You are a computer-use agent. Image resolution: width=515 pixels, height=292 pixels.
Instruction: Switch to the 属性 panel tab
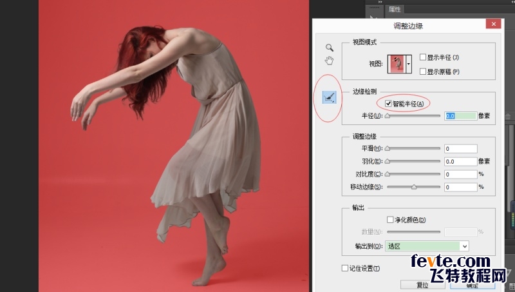point(395,9)
